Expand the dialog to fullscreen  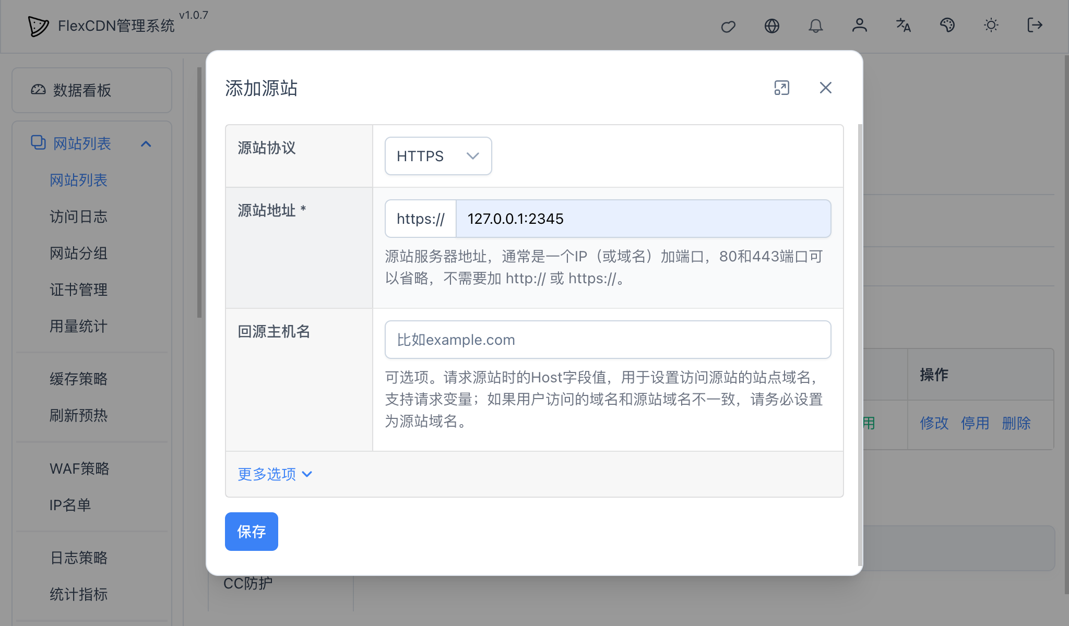(x=782, y=88)
